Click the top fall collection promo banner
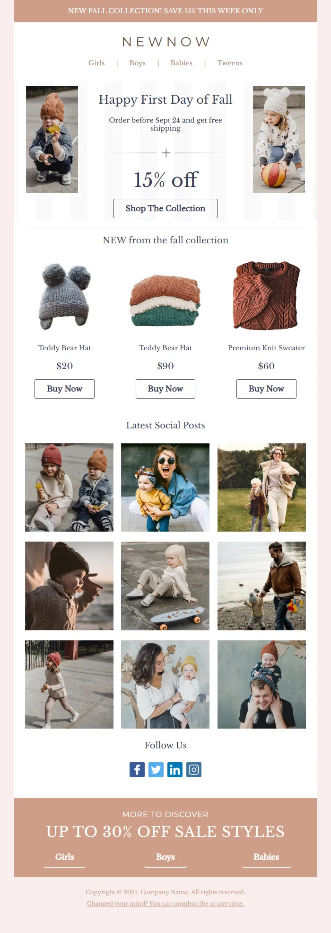 165,11
